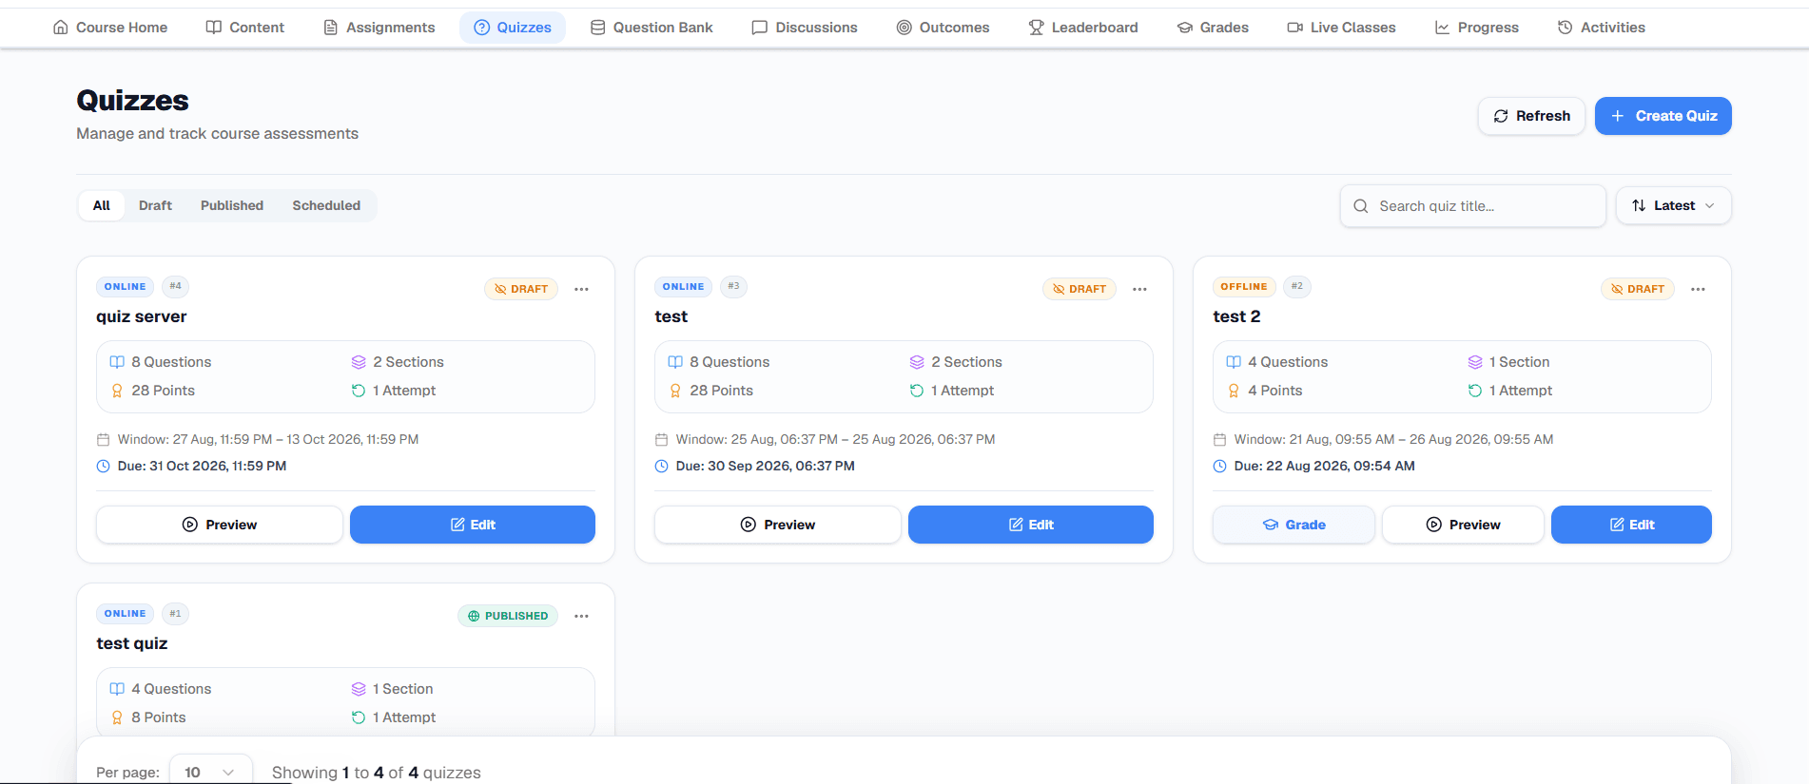The image size is (1809, 784).
Task: Filter quizzes by Published
Action: (232, 205)
